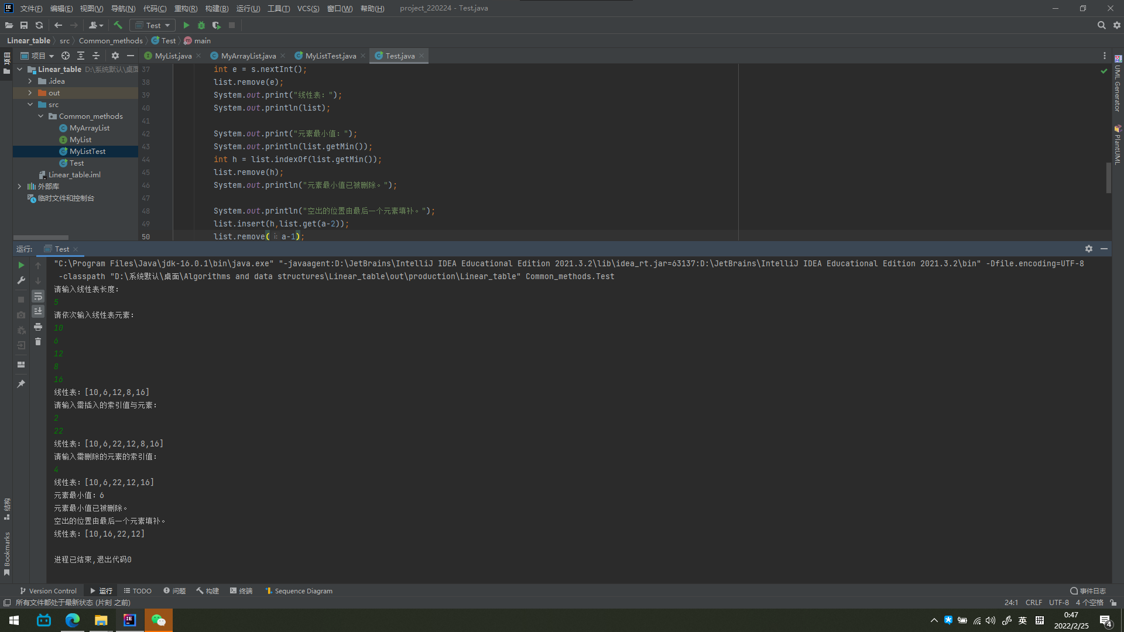This screenshot has width=1124, height=632.
Task: Expand the out folder in project tree
Action: coord(30,93)
